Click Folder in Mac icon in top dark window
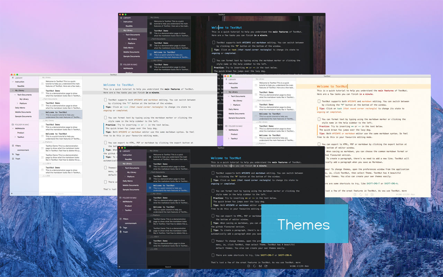The width and height of the screenshot is (443, 277). pyautogui.click(x=121, y=64)
